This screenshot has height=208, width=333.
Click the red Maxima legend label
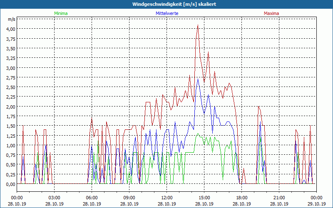point(271,13)
